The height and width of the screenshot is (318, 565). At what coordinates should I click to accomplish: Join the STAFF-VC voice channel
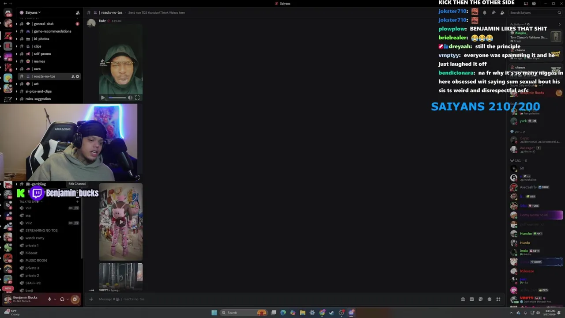tap(49, 283)
